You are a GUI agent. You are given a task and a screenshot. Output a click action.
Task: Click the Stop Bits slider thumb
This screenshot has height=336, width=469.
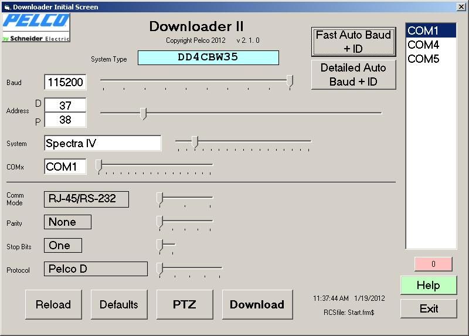pos(160,245)
